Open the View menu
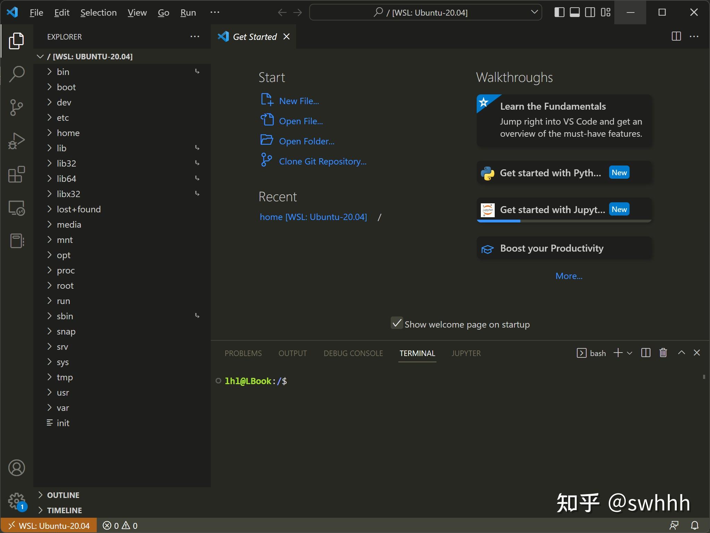Viewport: 710px width, 533px height. [137, 12]
